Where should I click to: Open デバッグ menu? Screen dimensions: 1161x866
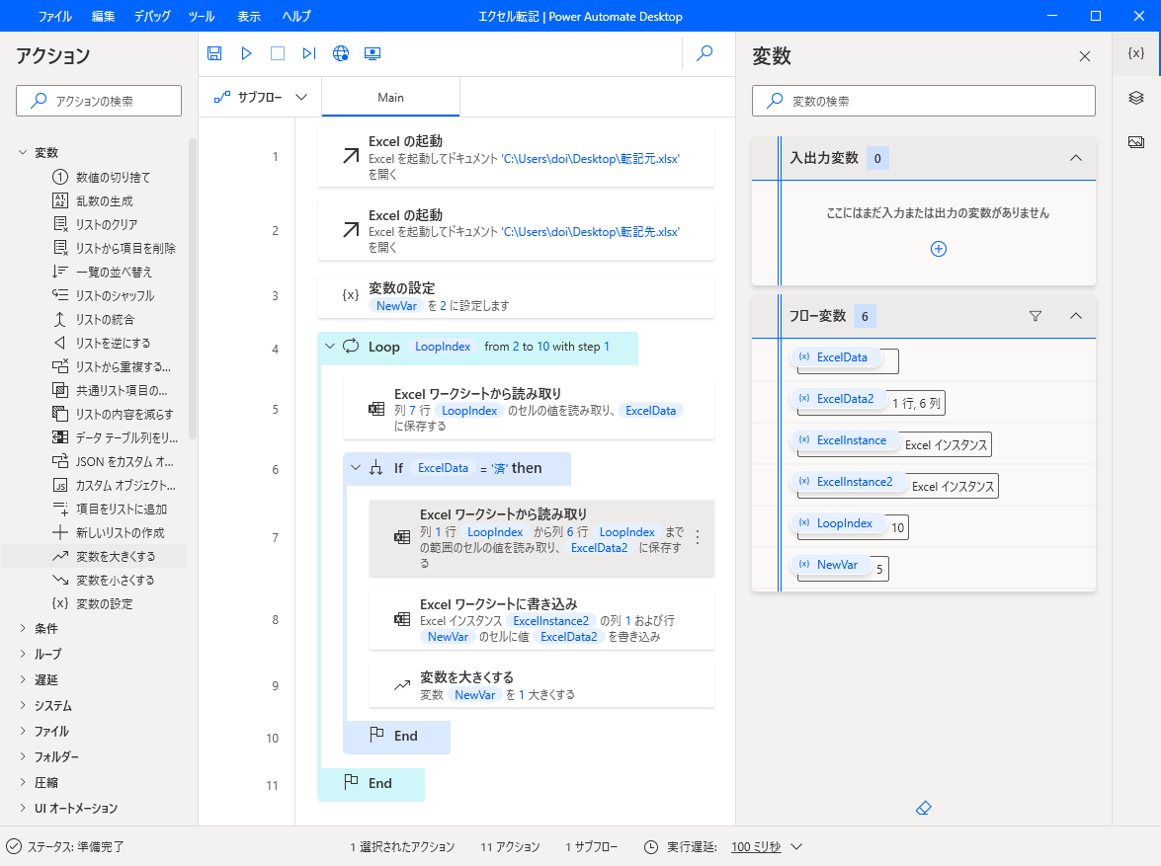pyautogui.click(x=152, y=16)
